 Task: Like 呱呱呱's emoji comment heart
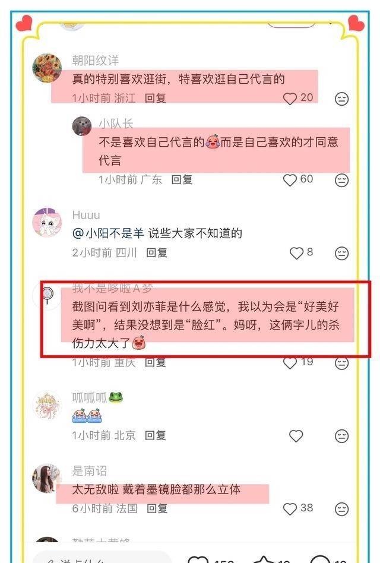click(296, 436)
